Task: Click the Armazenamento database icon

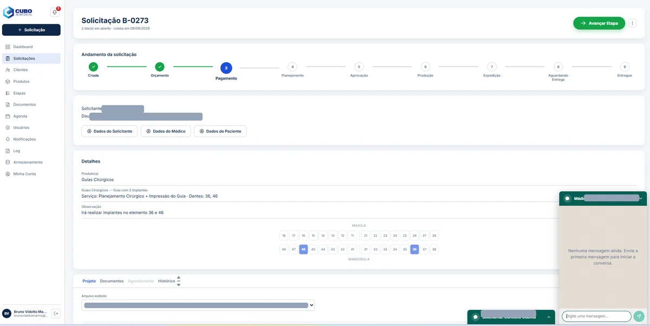Action: [x=8, y=162]
